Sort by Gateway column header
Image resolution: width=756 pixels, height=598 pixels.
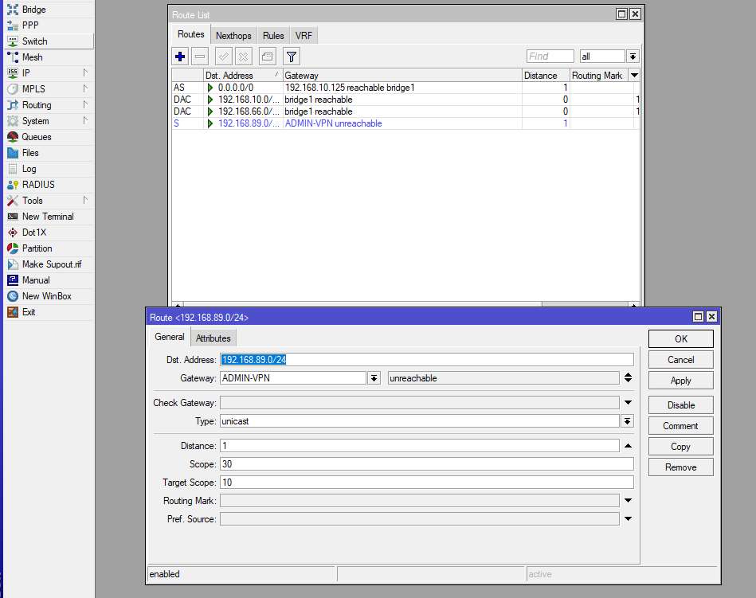402,75
